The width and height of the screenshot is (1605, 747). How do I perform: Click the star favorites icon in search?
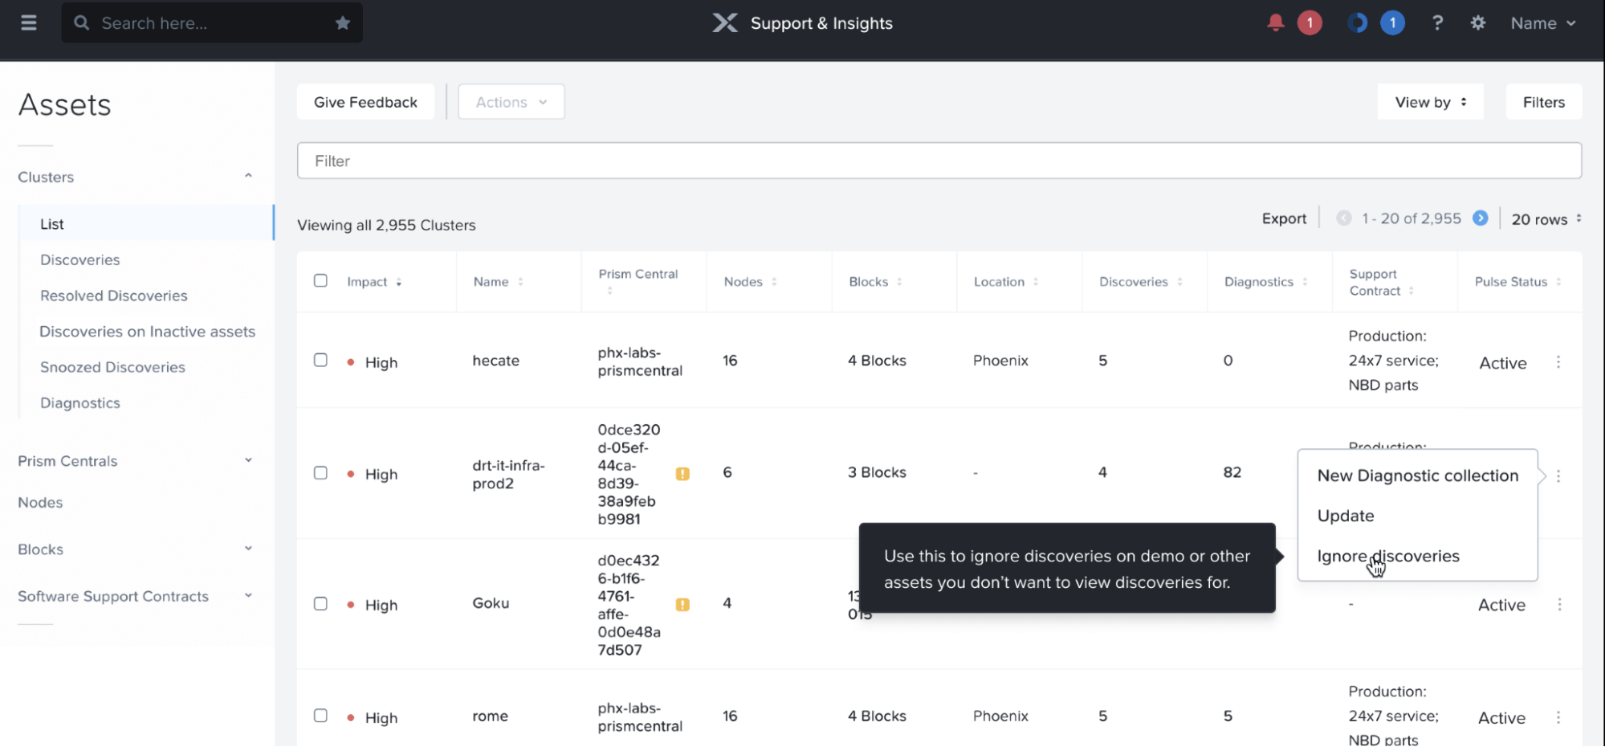point(343,23)
